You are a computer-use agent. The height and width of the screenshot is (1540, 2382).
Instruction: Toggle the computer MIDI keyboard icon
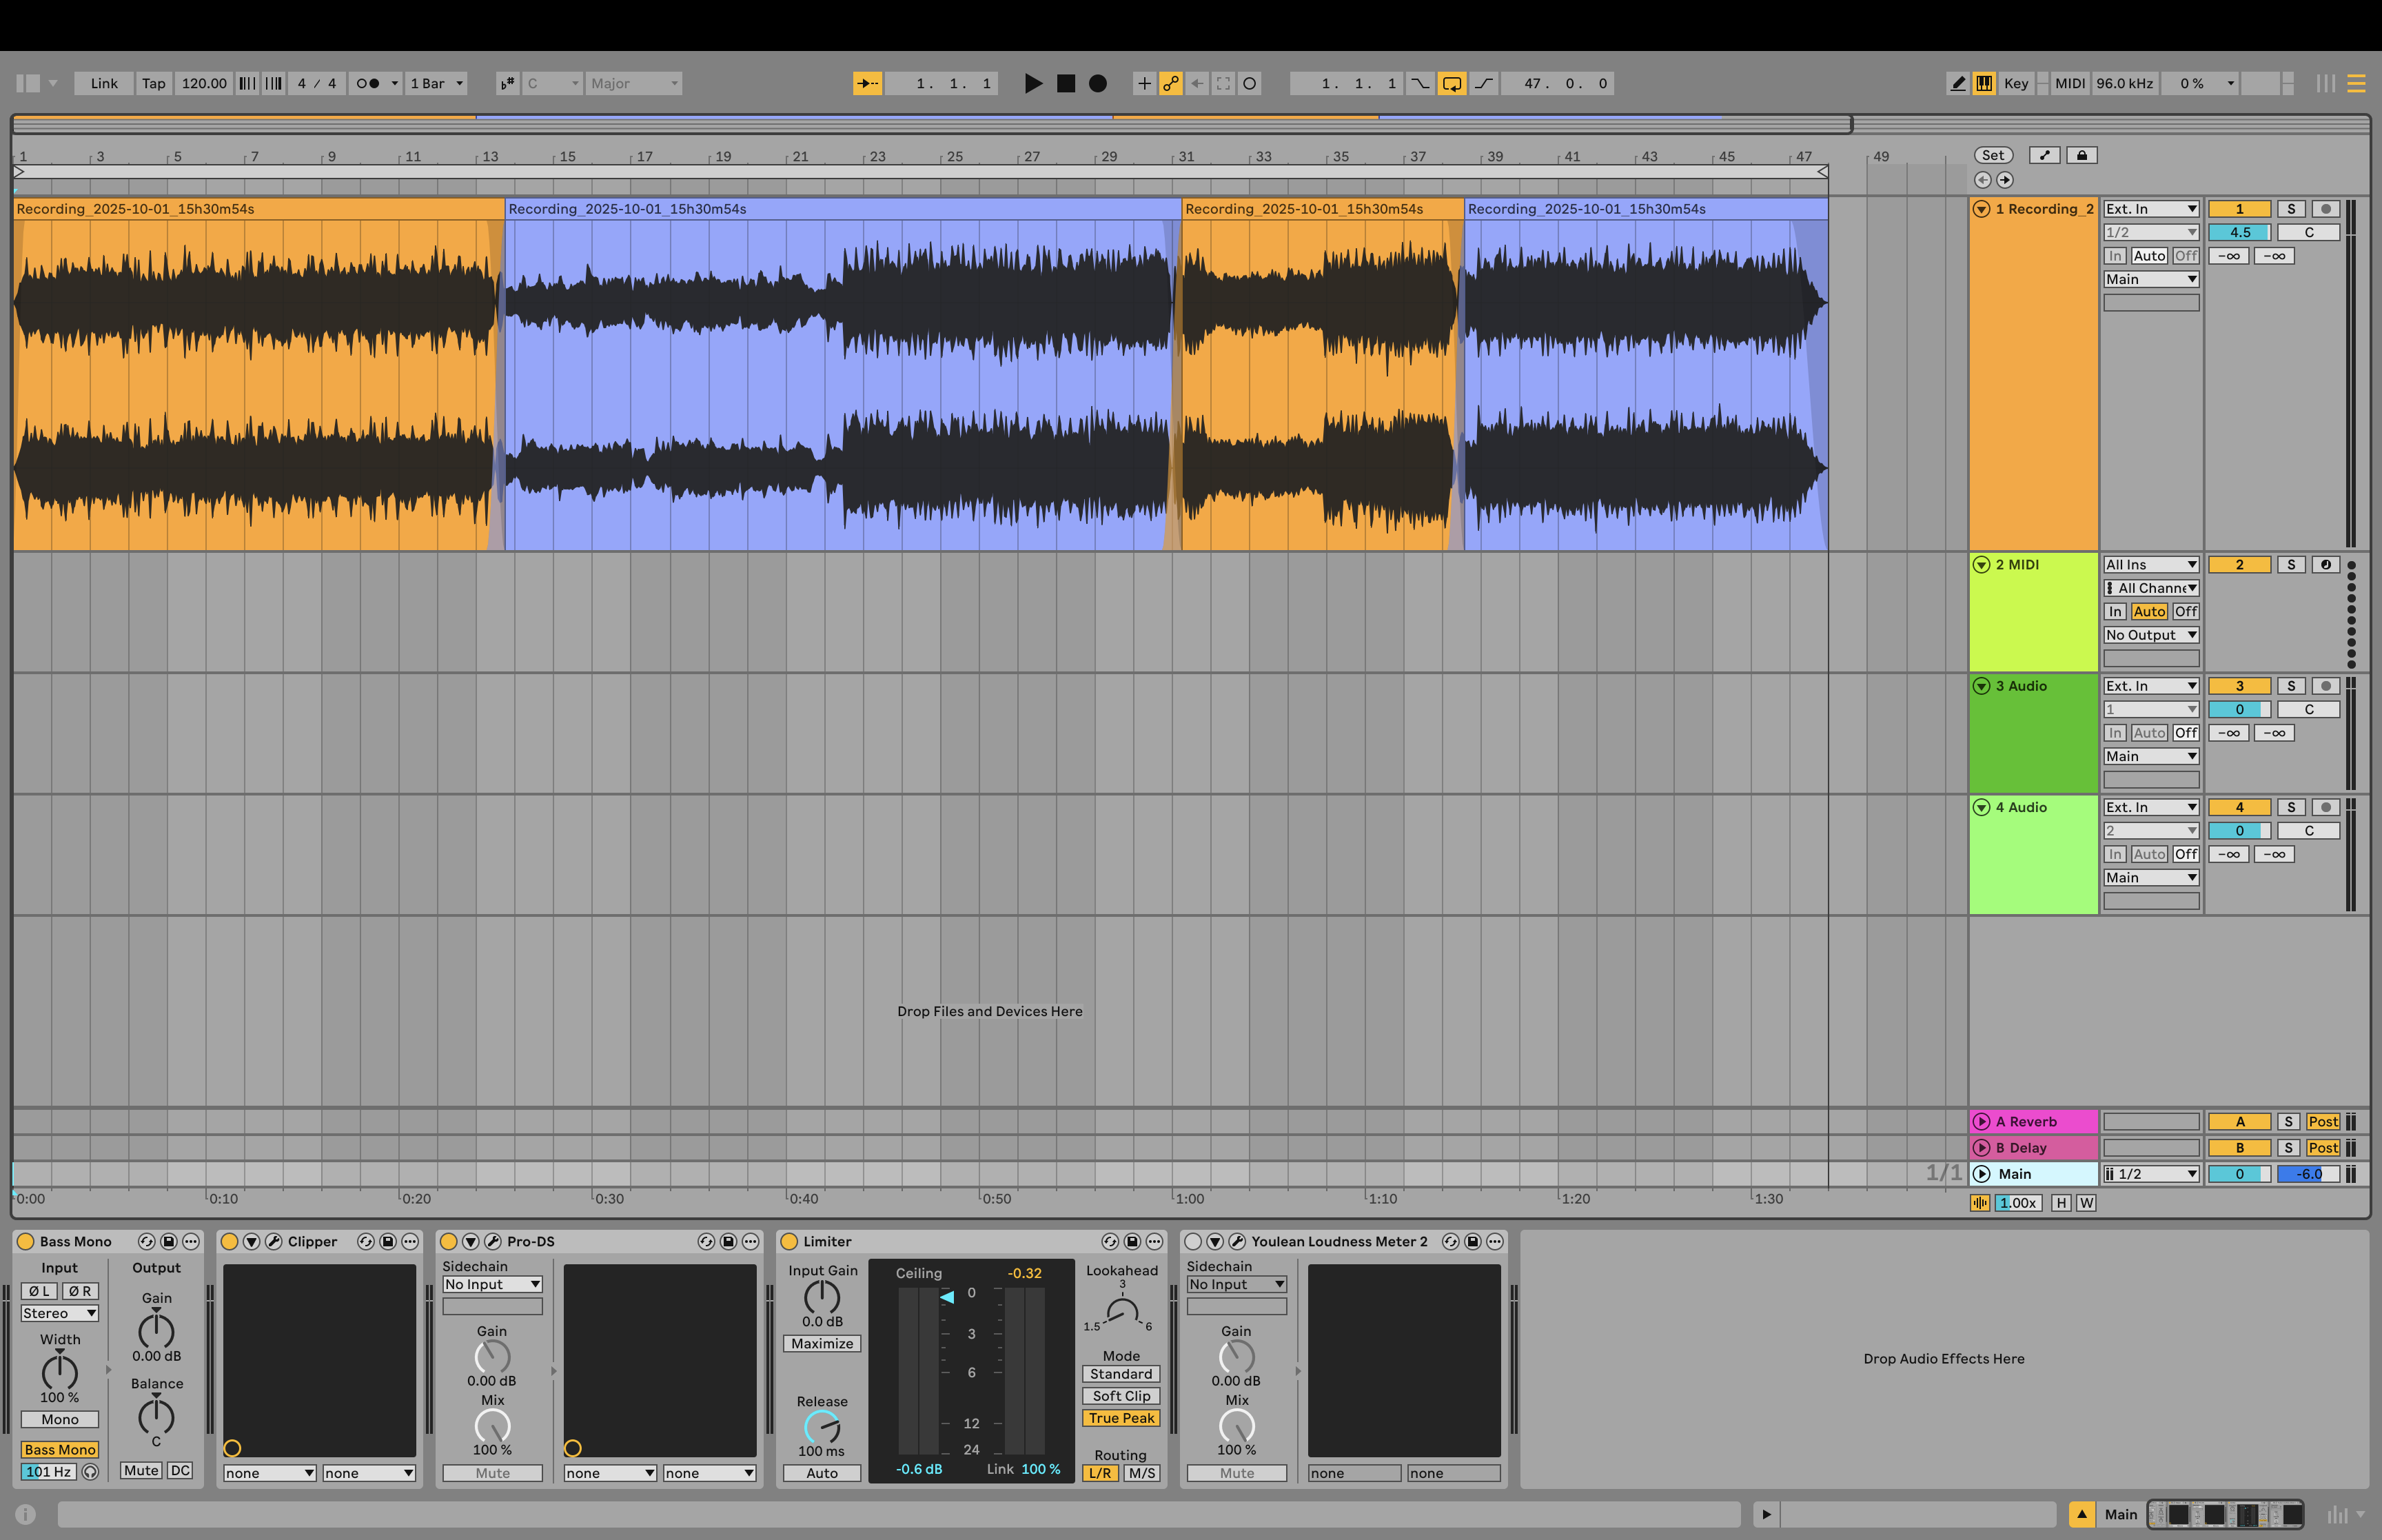click(x=1984, y=83)
